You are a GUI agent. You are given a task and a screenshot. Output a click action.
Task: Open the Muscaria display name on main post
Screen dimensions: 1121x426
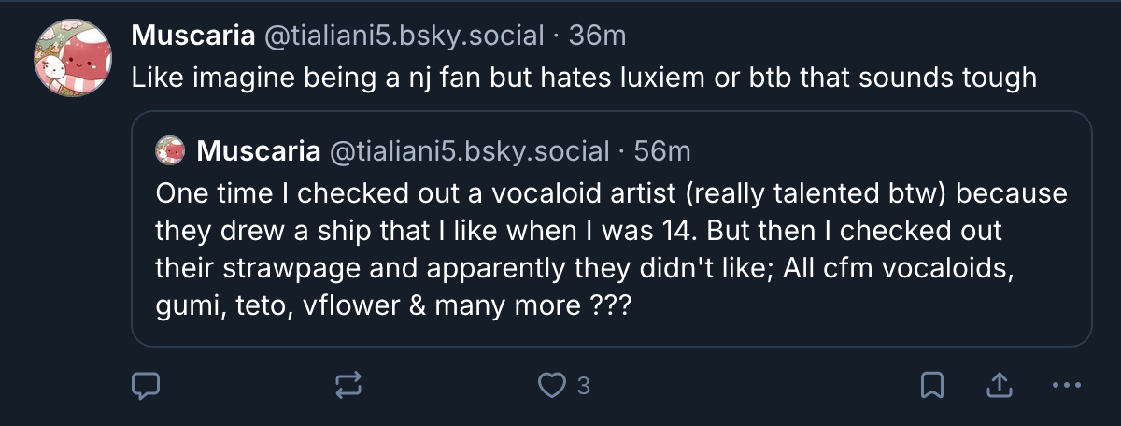[192, 35]
